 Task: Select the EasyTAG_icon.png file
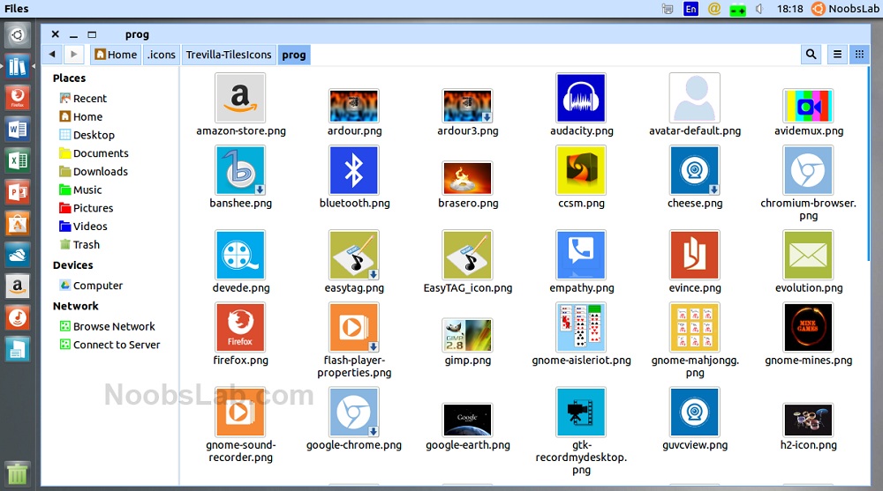point(467,255)
